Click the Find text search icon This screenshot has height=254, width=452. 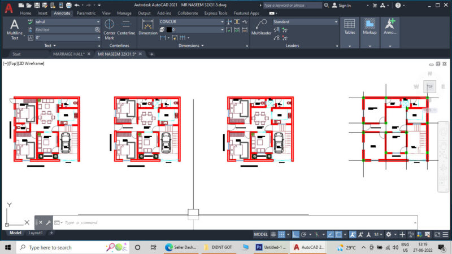97,30
